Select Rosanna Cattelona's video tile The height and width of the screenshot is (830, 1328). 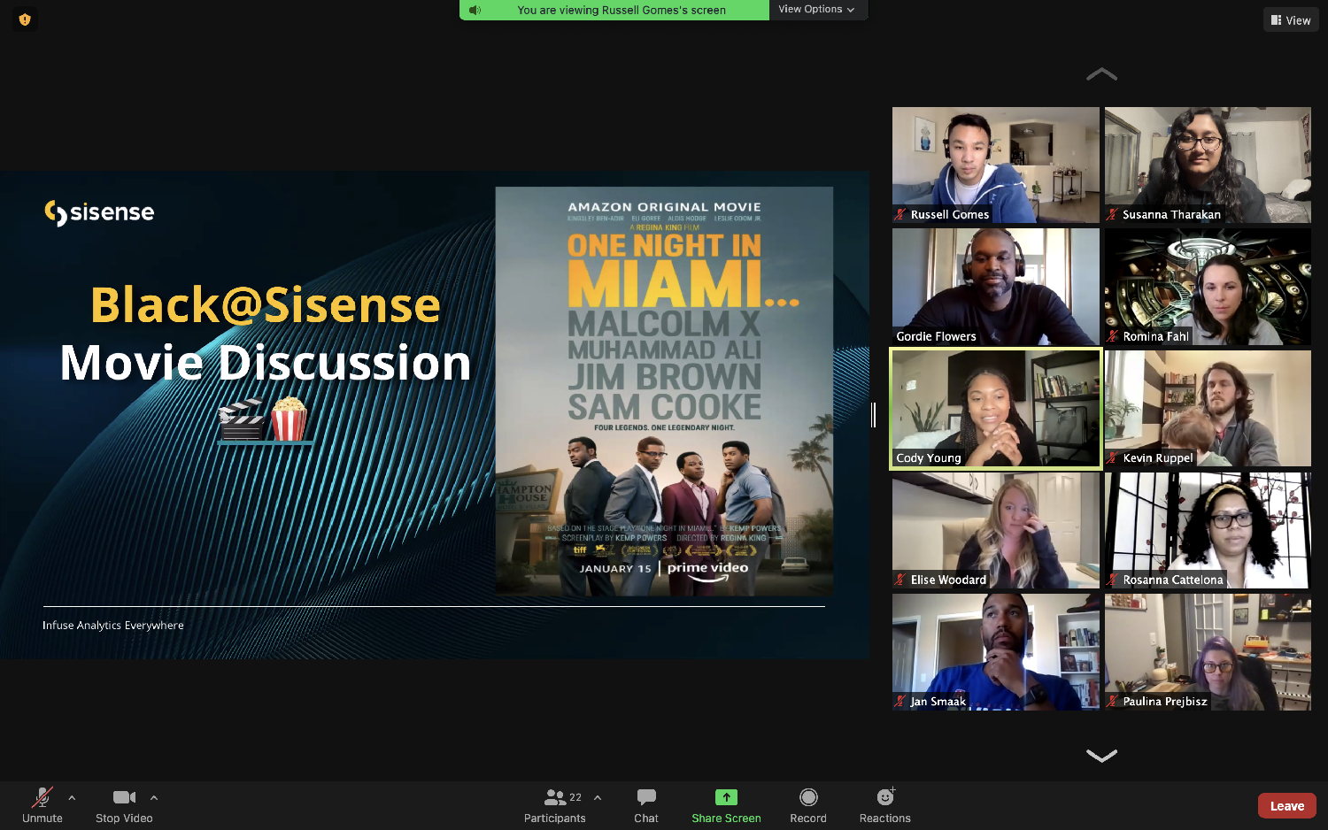click(x=1208, y=530)
